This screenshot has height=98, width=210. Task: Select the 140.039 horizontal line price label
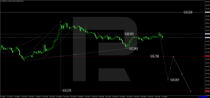188,12
